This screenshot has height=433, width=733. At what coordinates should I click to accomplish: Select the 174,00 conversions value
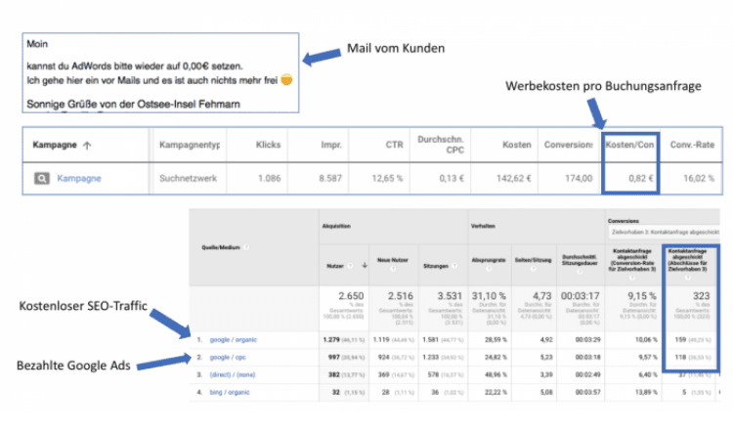click(x=579, y=178)
